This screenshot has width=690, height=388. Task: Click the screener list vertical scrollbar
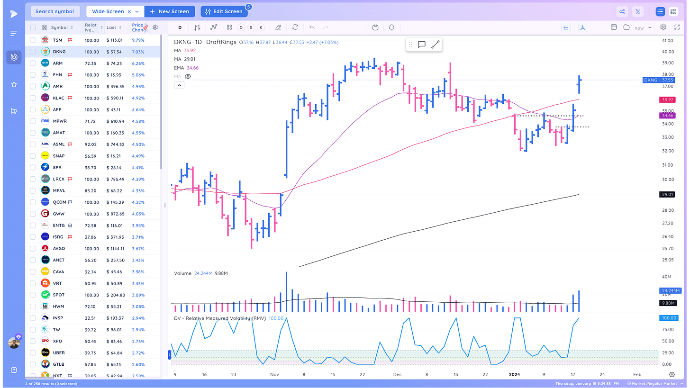click(161, 102)
